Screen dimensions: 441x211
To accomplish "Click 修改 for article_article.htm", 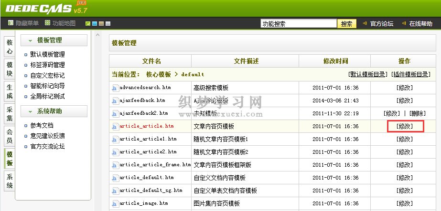I will 405,126.
